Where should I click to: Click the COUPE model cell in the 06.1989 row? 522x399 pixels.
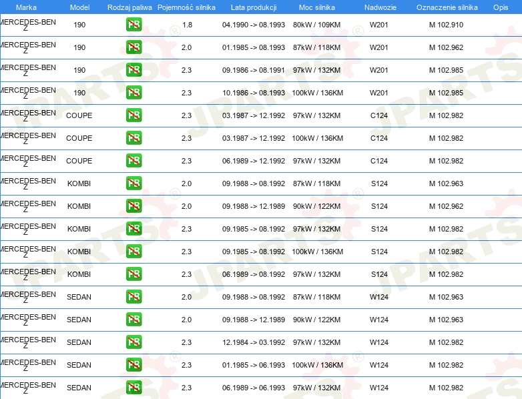click(79, 161)
